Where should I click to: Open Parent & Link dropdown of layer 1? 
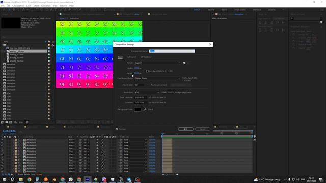coord(135,140)
